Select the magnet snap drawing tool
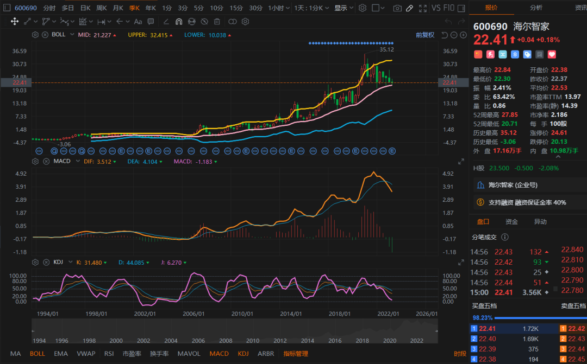This screenshot has height=364, width=587. pos(178,22)
